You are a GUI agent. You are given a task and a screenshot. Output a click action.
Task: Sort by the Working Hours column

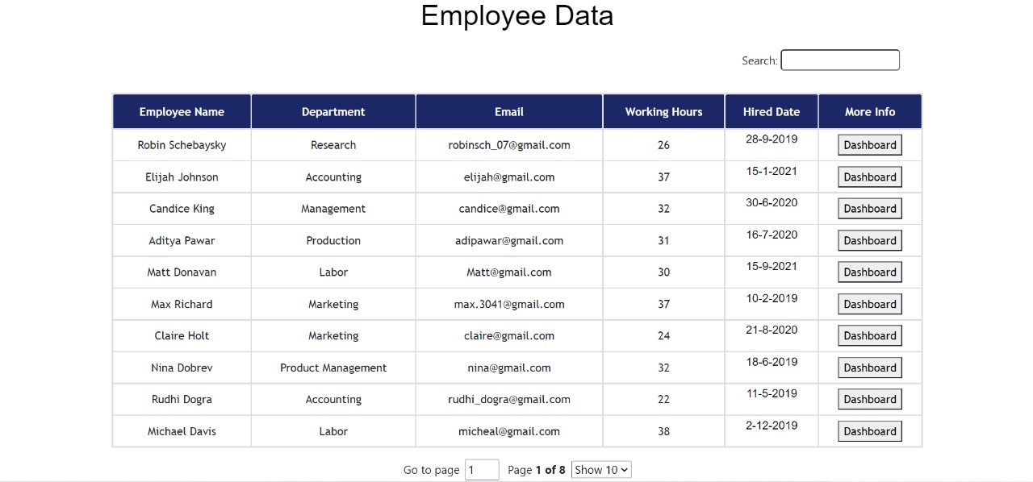pos(663,111)
